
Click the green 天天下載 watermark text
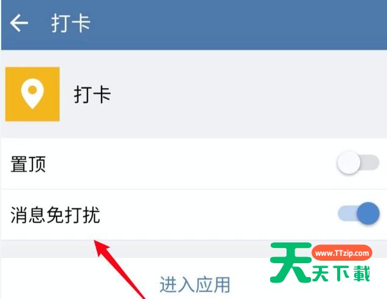coord(341,273)
